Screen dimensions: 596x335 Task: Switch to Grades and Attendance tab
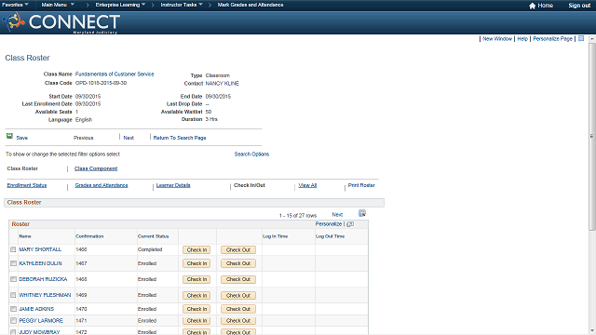point(102,185)
